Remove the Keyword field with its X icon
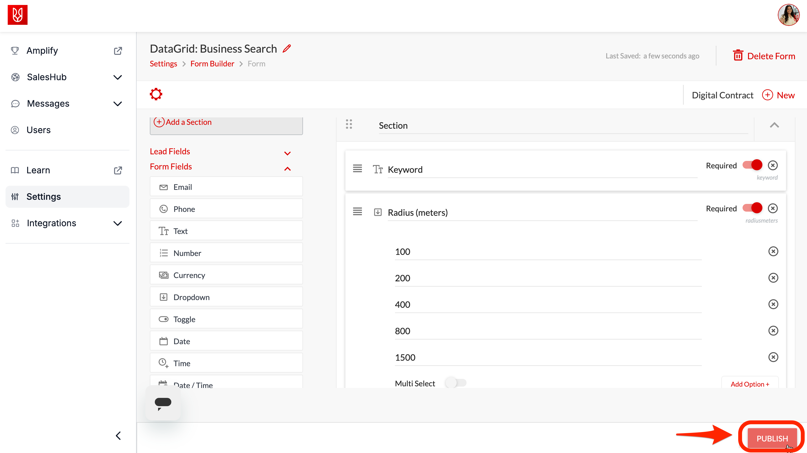807x453 pixels. coord(773,166)
